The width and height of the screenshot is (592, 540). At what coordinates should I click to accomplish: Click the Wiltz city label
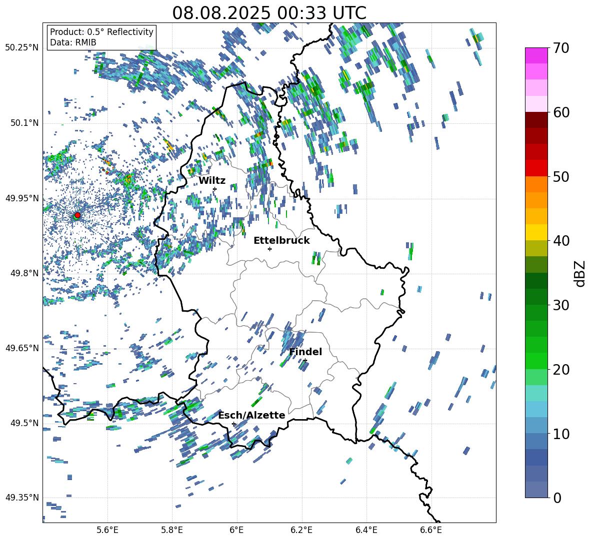[x=212, y=180]
